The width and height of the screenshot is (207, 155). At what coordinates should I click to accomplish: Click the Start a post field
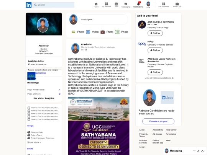click(x=103, y=20)
